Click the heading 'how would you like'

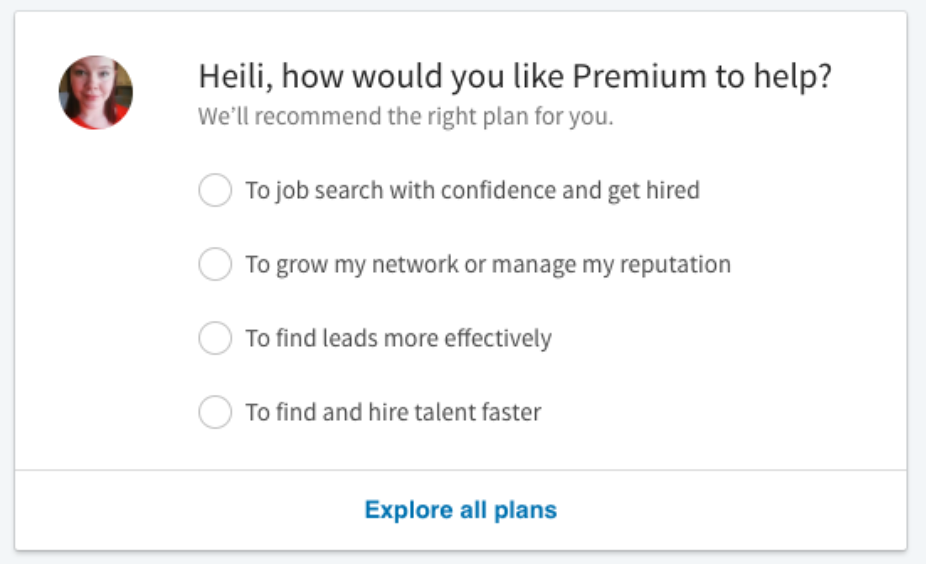click(422, 77)
